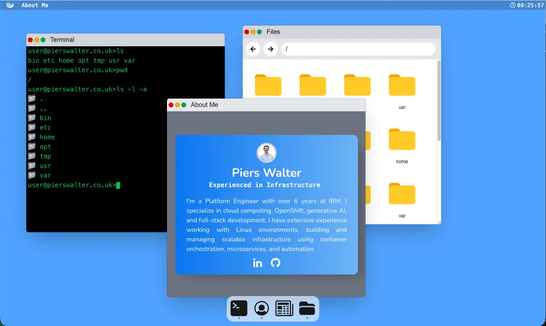
Task: Navigate back using the Files back arrow
Action: (253, 49)
